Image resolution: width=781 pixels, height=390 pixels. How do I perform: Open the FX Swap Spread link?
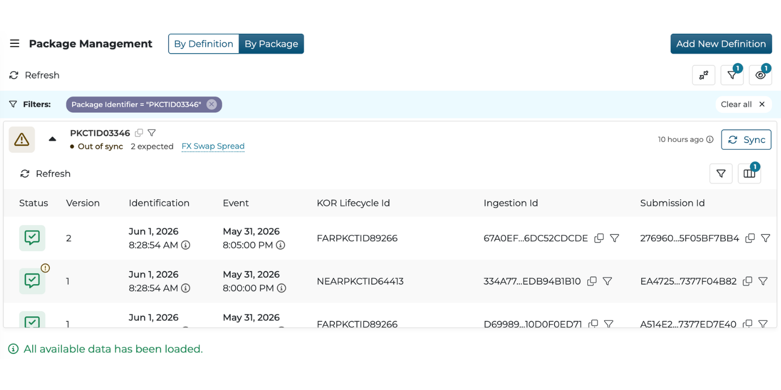tap(213, 146)
